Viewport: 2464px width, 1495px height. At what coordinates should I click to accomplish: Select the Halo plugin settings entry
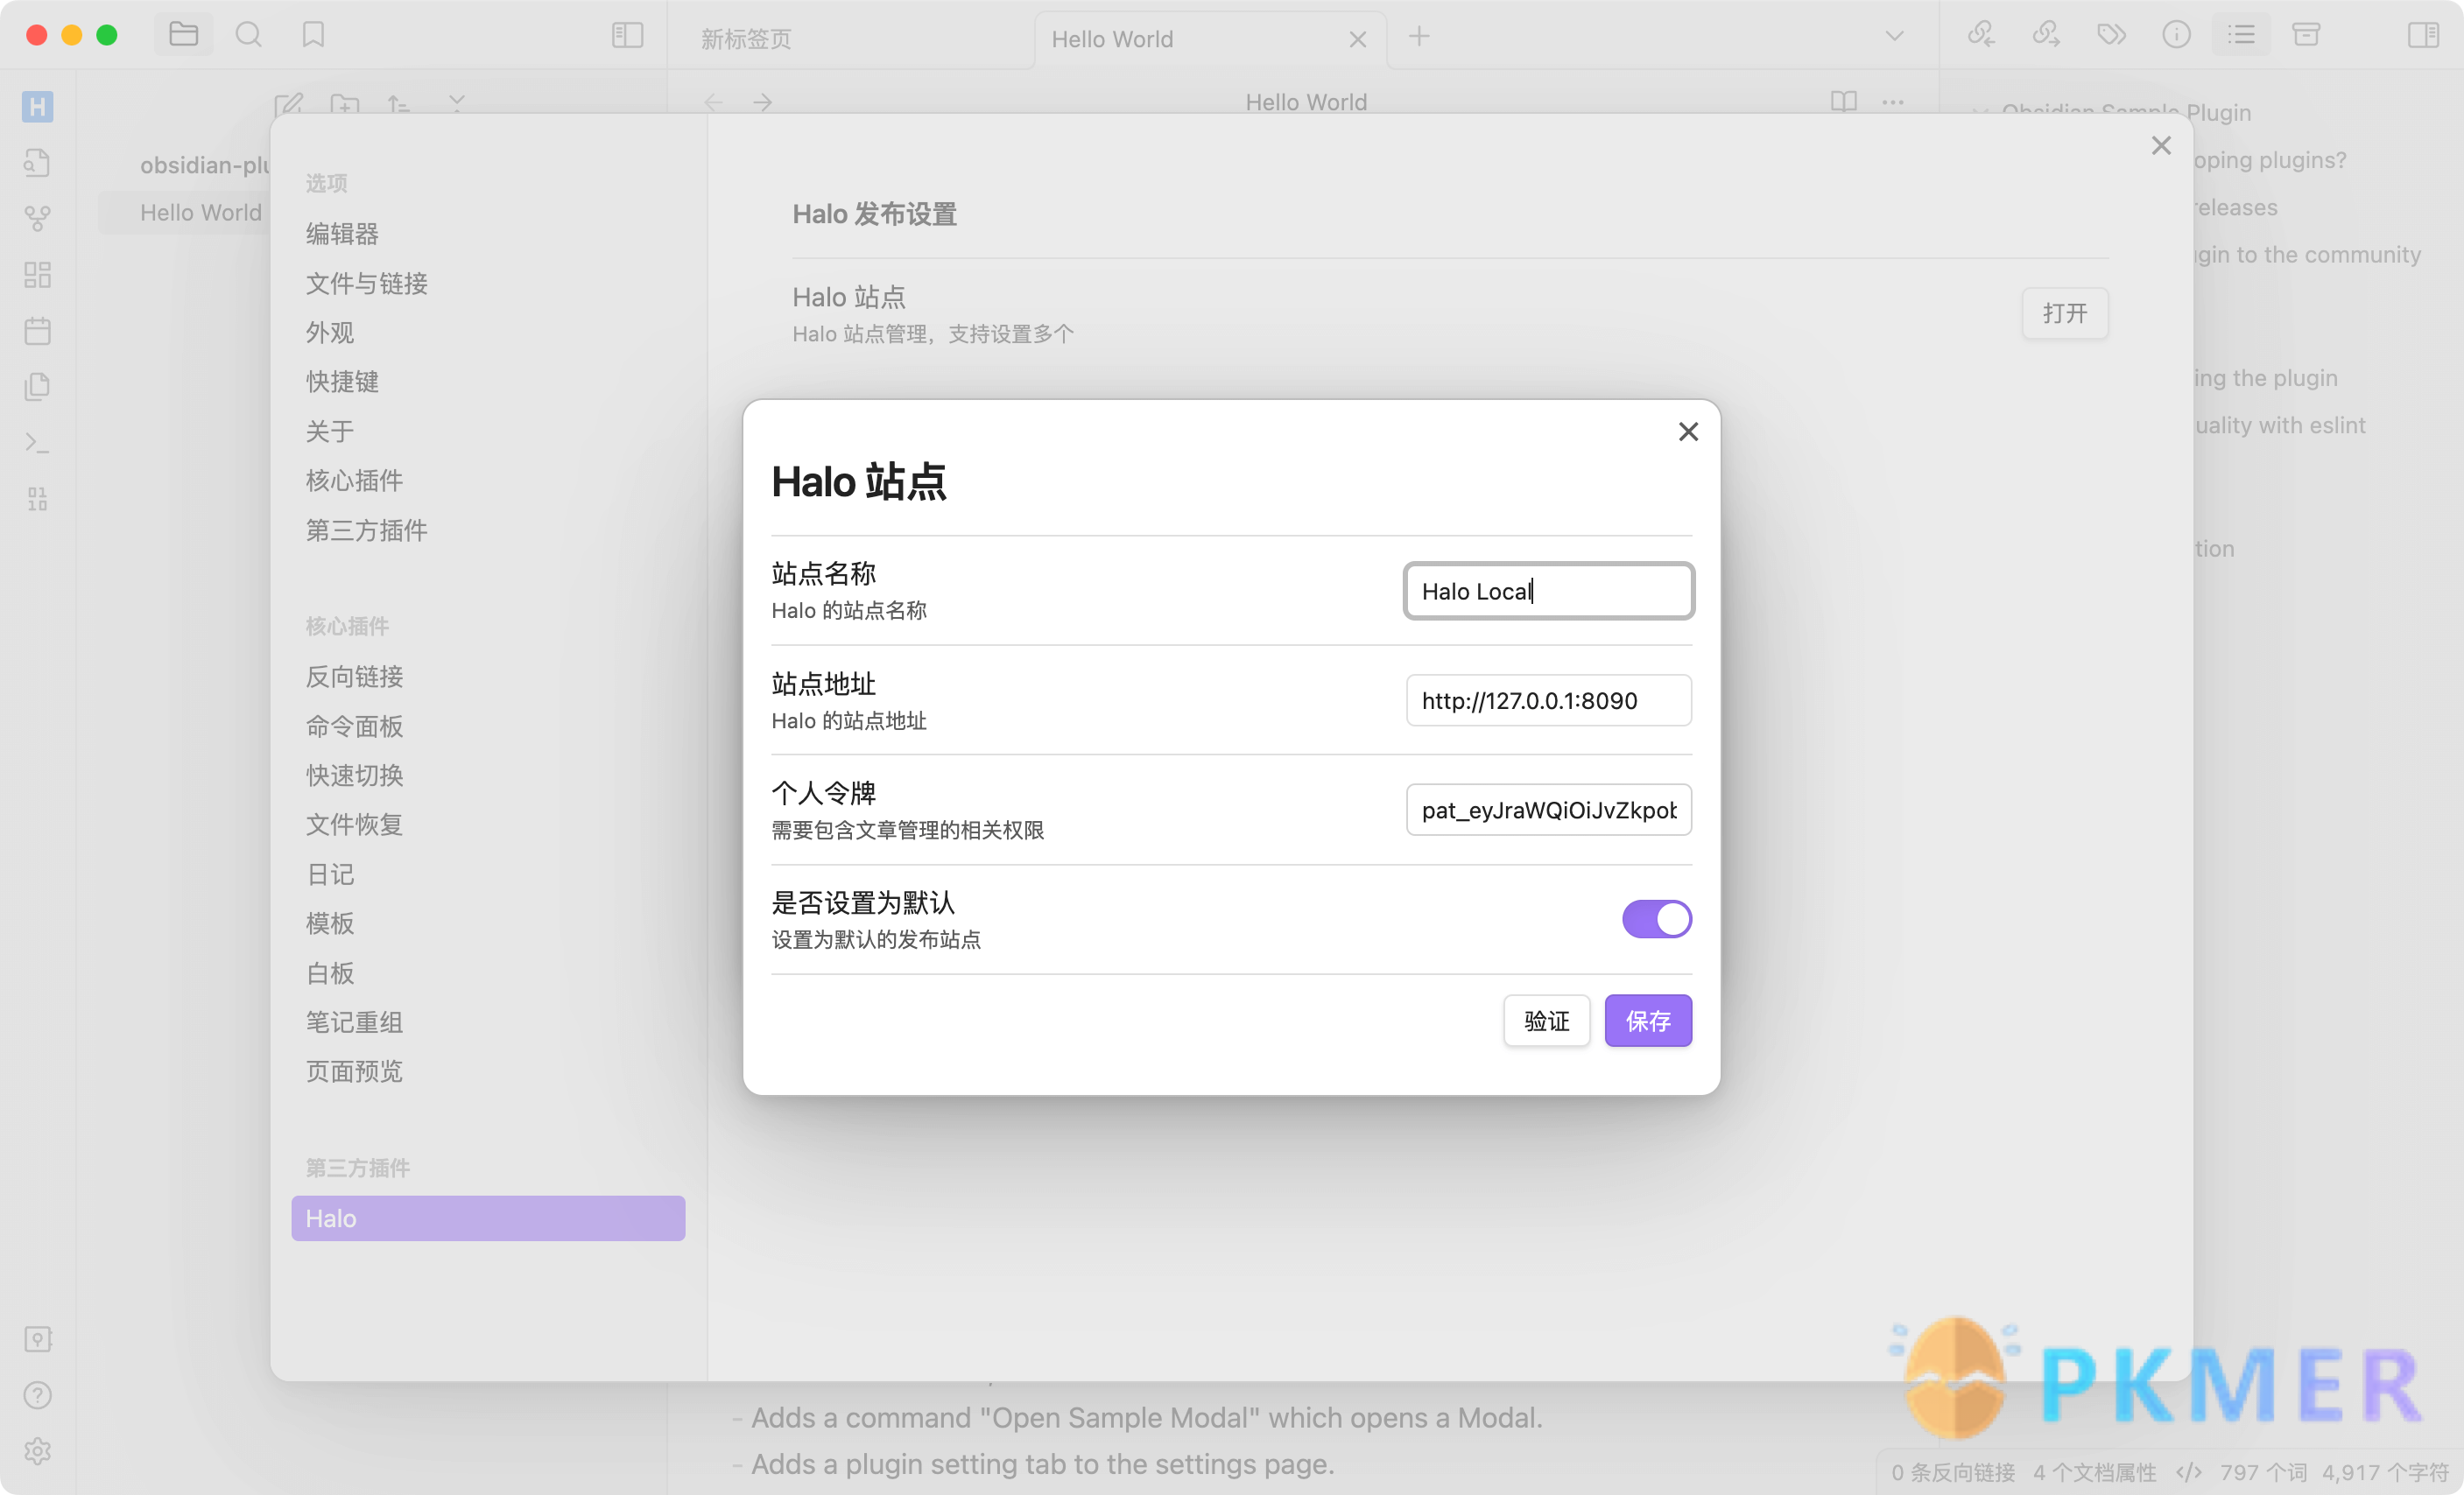(x=488, y=1218)
